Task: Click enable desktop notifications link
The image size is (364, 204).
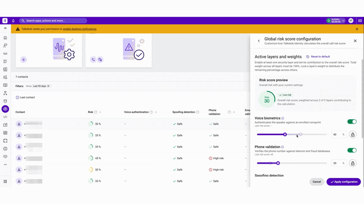Action: 80,29
